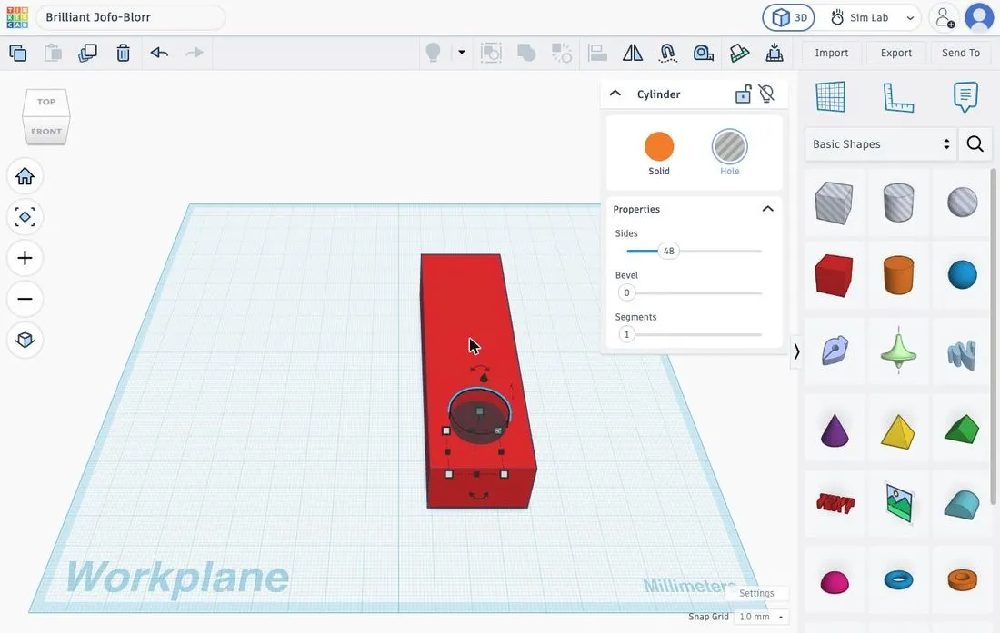Open the Basic Shapes category dropdown

click(x=881, y=143)
